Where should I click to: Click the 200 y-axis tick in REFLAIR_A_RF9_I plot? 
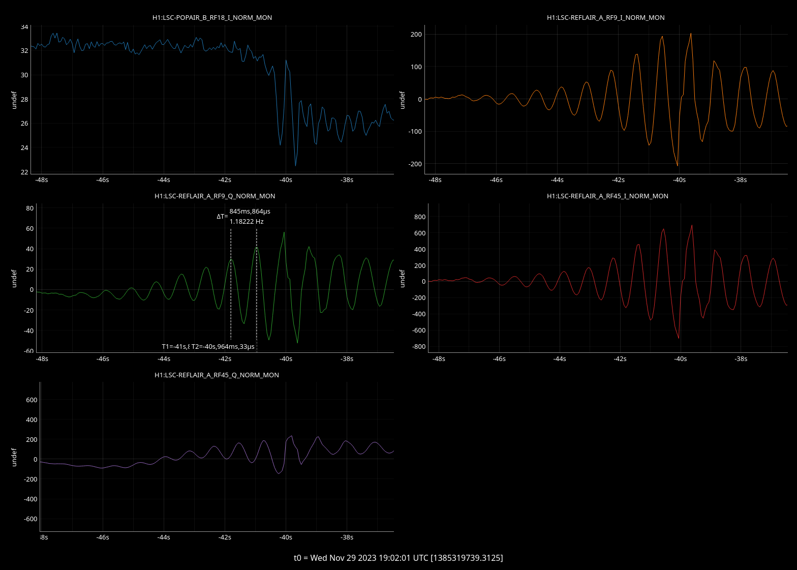coord(416,35)
